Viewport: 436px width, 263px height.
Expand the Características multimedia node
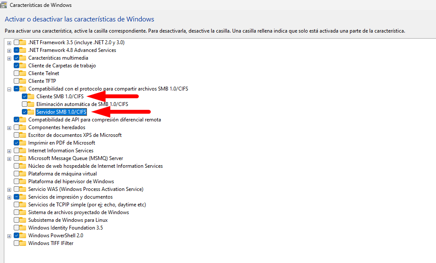click(9, 58)
